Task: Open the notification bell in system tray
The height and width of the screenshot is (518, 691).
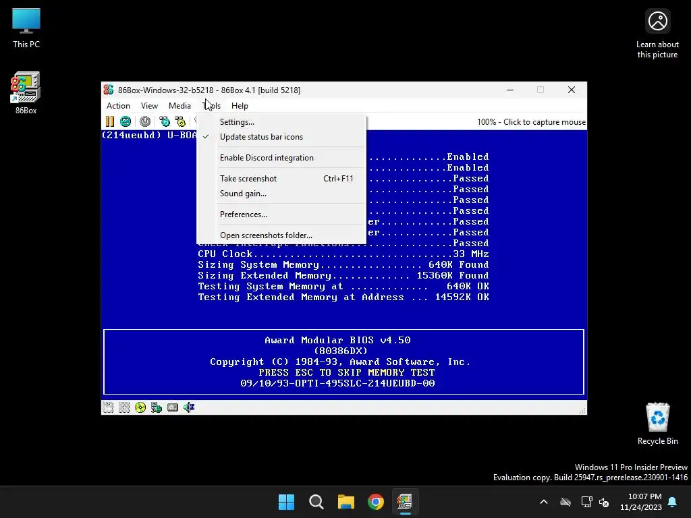Action: click(x=673, y=502)
